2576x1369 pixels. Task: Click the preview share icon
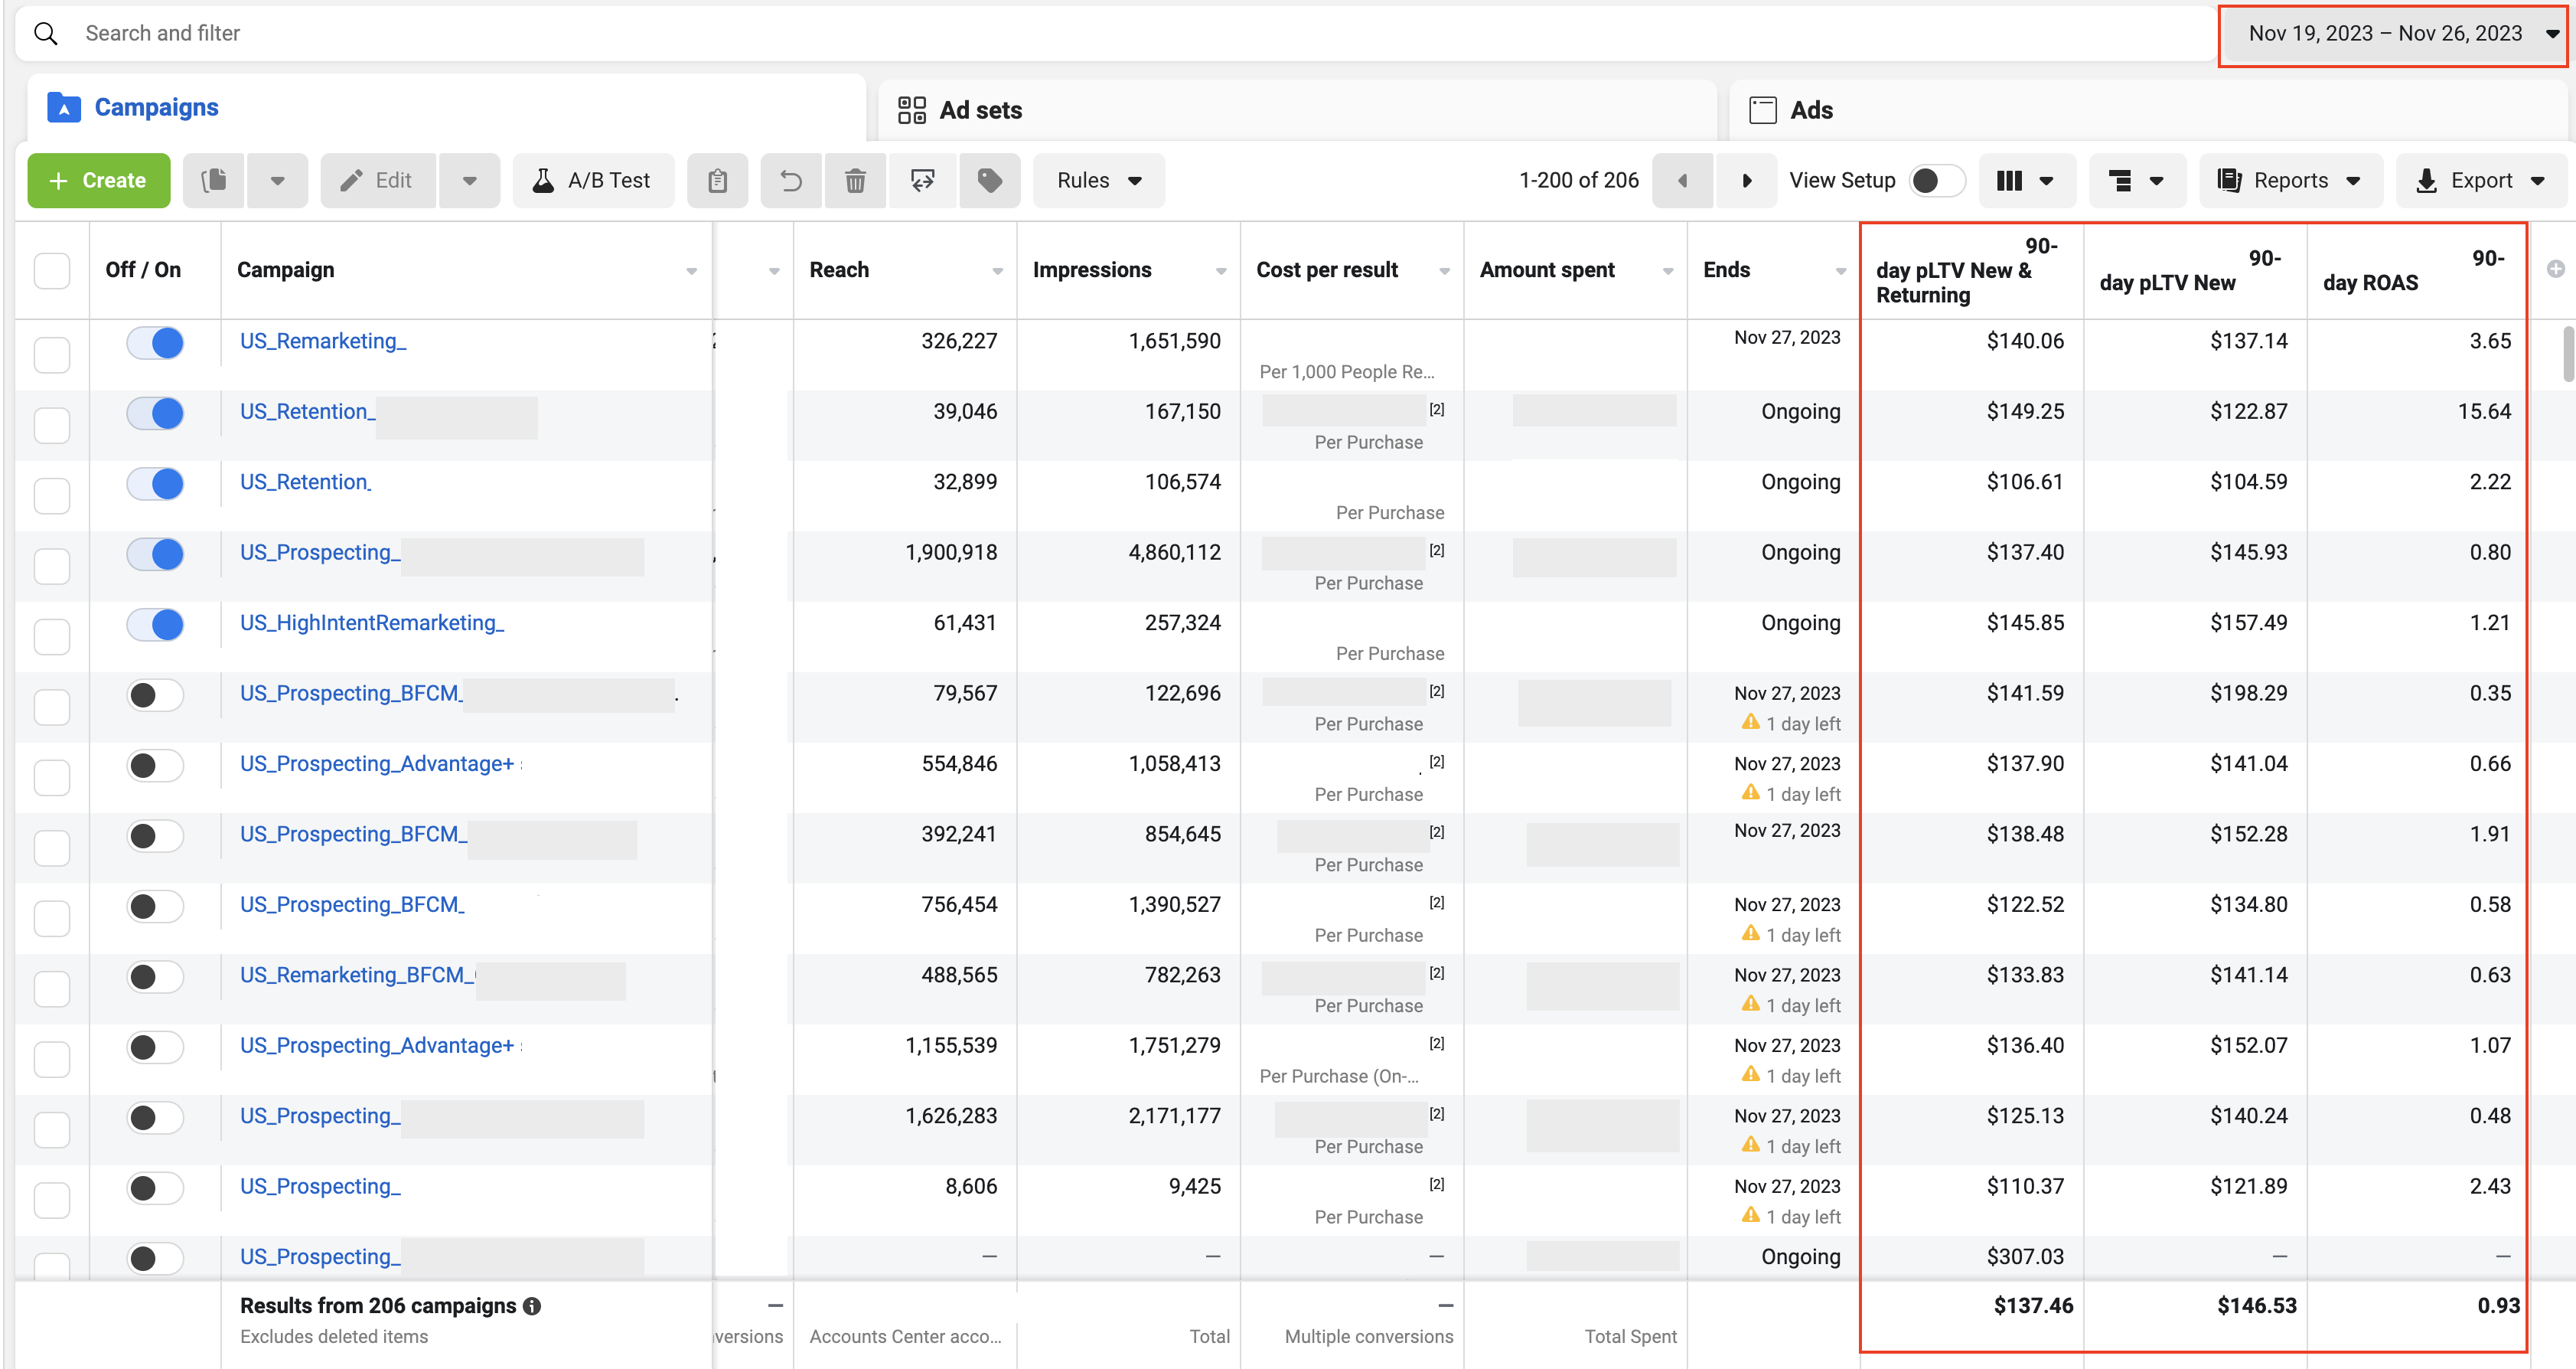922,180
